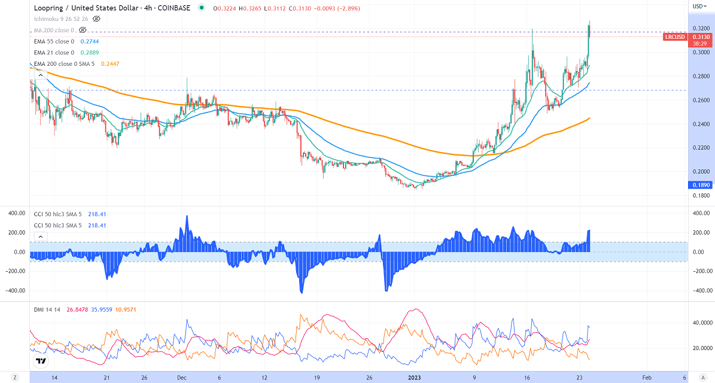Click the first CCI 50 hlc3 legend

point(57,214)
